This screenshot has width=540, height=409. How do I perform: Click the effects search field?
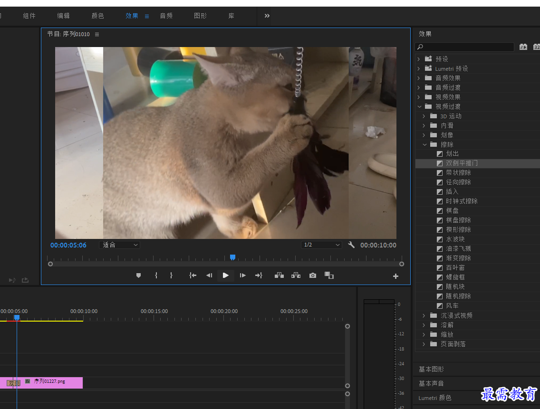tap(465, 47)
